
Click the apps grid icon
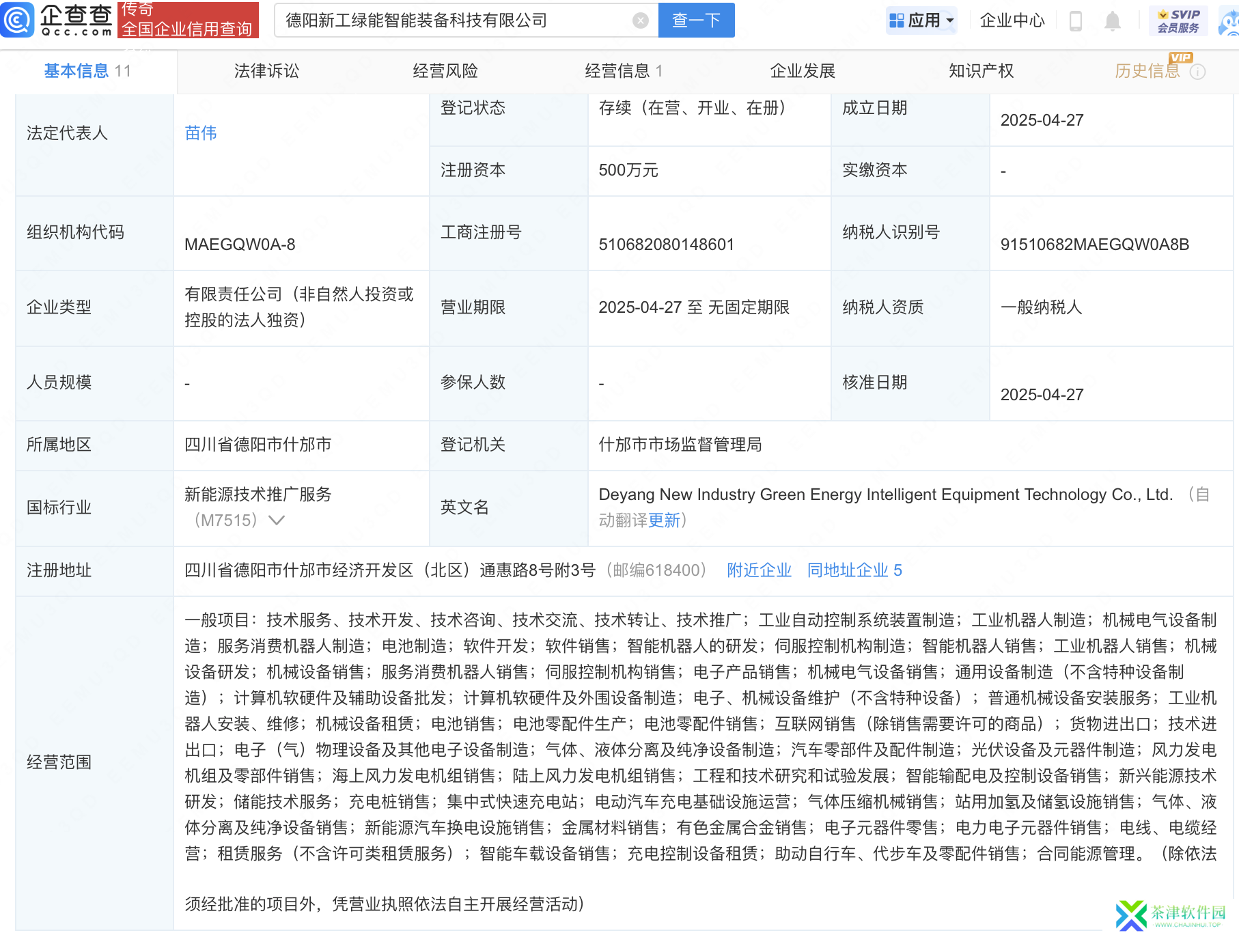[x=897, y=20]
